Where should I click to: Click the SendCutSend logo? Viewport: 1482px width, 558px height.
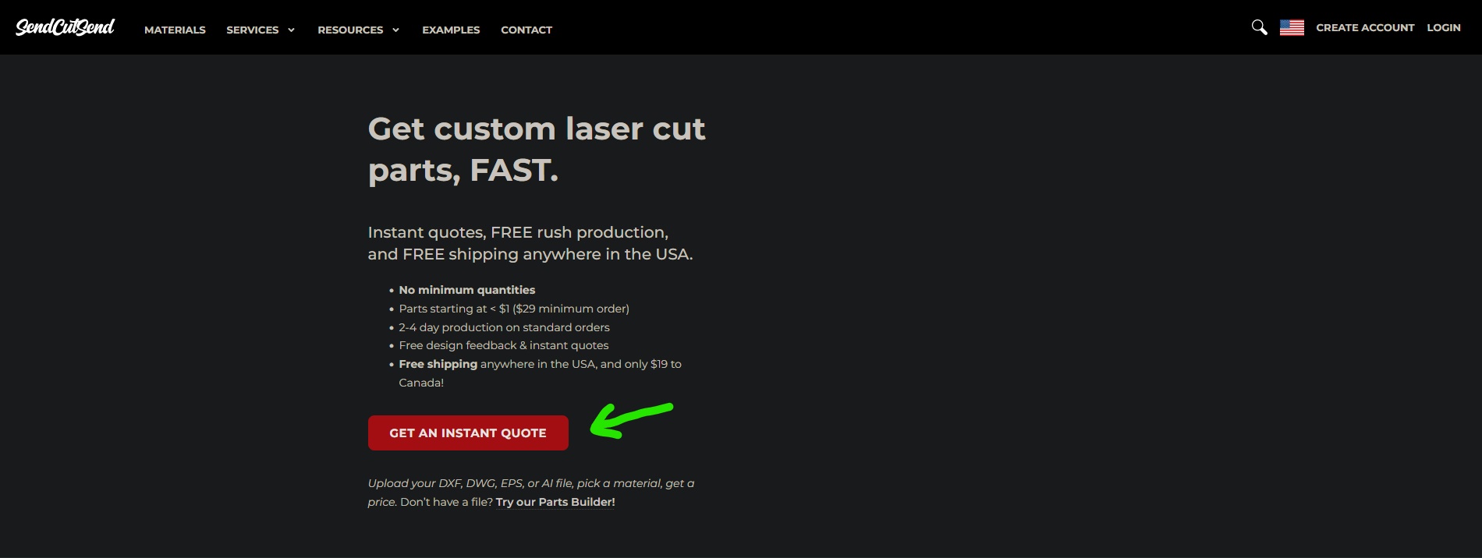click(66, 27)
